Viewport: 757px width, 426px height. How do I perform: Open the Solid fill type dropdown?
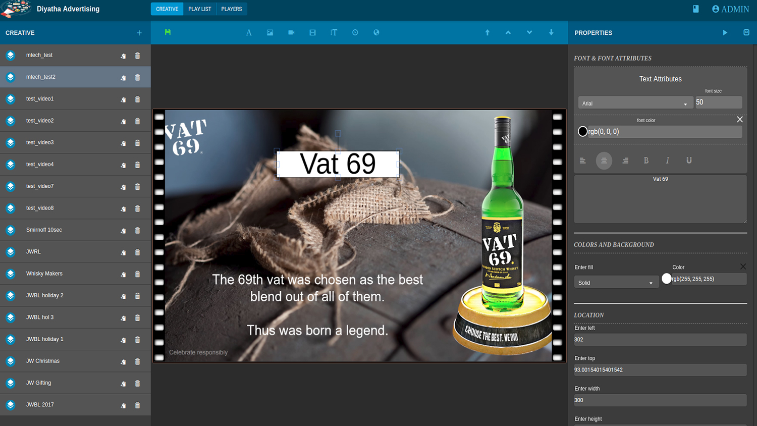coord(616,283)
